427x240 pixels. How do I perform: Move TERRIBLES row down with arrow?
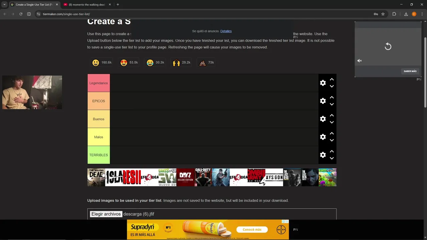tap(332, 158)
